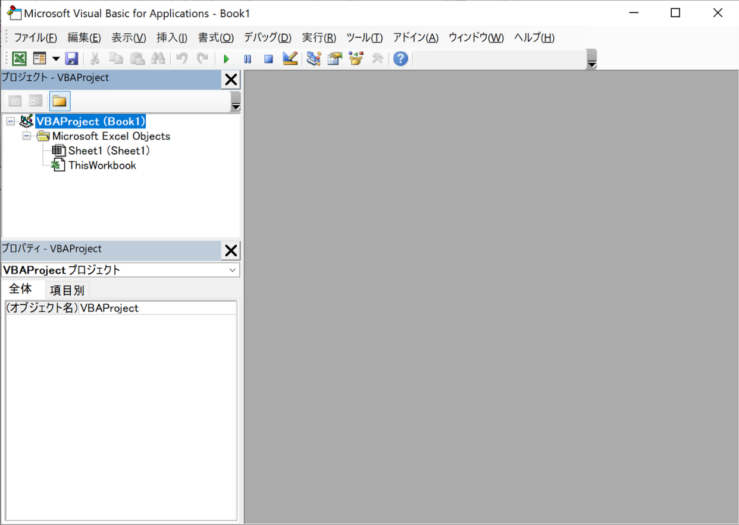Open the ヘルプ(H) menu
The width and height of the screenshot is (739, 525).
coord(534,37)
